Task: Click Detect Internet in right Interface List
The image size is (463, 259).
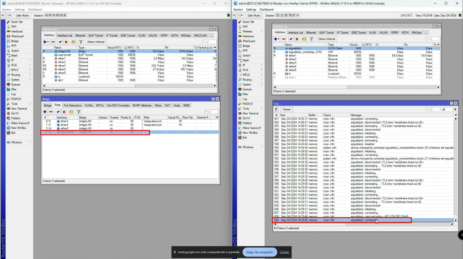Action: [326, 39]
